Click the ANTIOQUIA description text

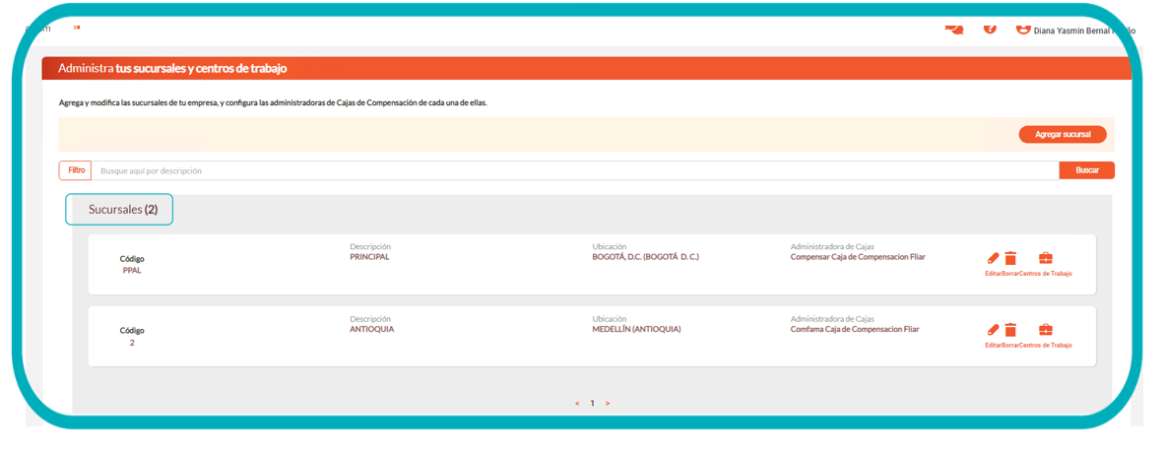(x=372, y=329)
